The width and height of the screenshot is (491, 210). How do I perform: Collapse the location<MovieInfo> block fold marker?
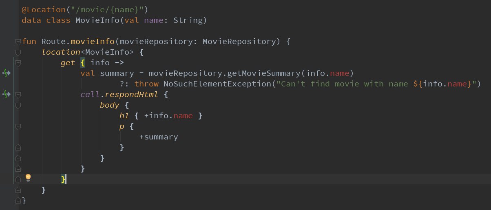click(18, 52)
